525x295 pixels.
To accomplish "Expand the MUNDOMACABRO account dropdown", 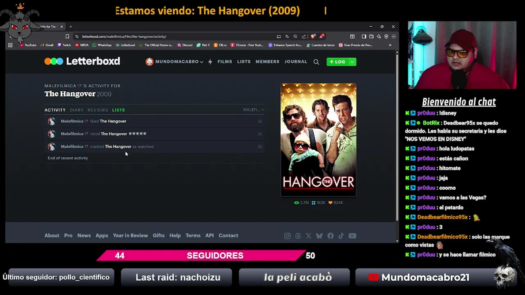I will point(174,62).
